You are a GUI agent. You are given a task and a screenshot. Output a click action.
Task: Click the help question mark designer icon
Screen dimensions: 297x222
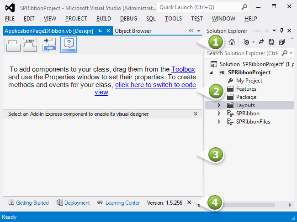click(x=69, y=45)
